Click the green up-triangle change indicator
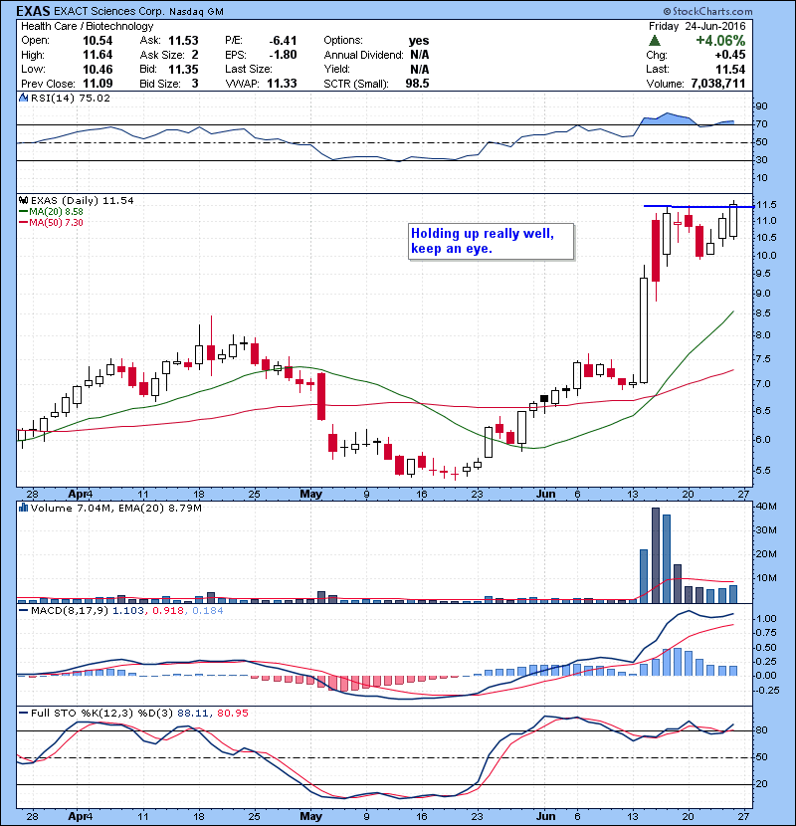This screenshot has height=826, width=796. [x=655, y=41]
